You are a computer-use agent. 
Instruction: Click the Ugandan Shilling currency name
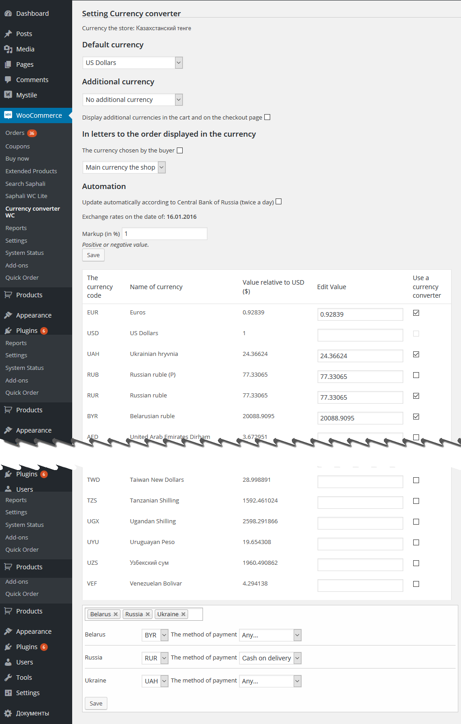pos(153,521)
